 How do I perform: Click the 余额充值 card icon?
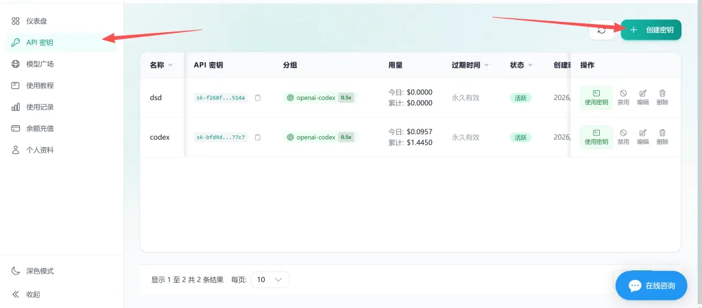click(16, 128)
